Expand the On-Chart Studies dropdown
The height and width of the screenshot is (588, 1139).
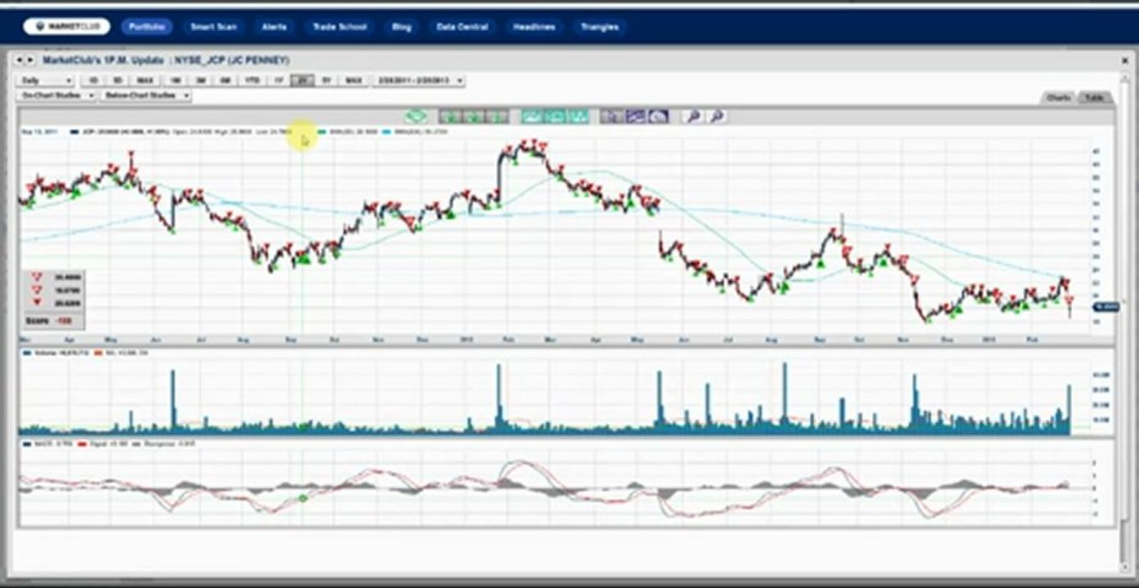pyautogui.click(x=57, y=96)
